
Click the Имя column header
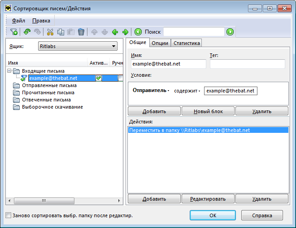tap(47, 63)
